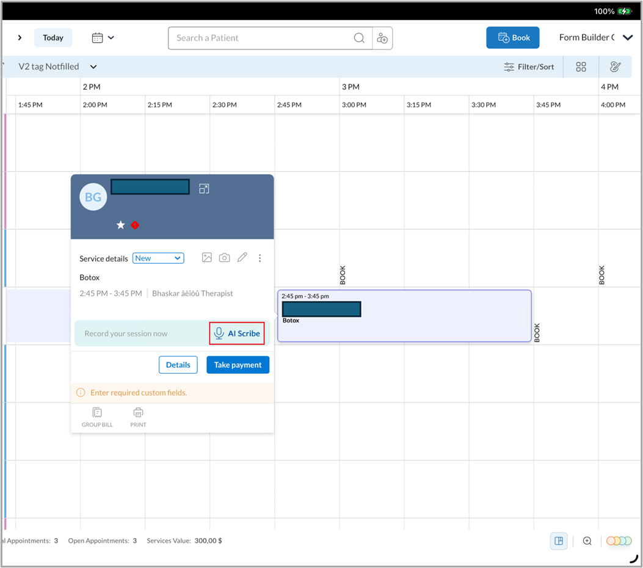Click the Filter/Sort option

pyautogui.click(x=529, y=67)
